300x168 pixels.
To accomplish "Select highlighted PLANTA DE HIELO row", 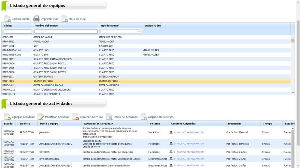I will [146, 81].
